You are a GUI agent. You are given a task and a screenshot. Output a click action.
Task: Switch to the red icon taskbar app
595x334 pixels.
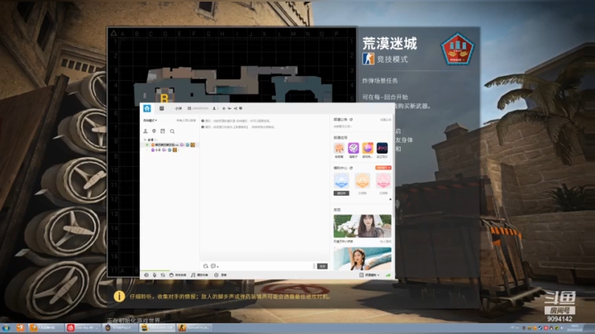point(83,327)
